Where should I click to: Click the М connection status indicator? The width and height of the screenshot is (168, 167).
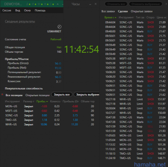coord(40,4)
